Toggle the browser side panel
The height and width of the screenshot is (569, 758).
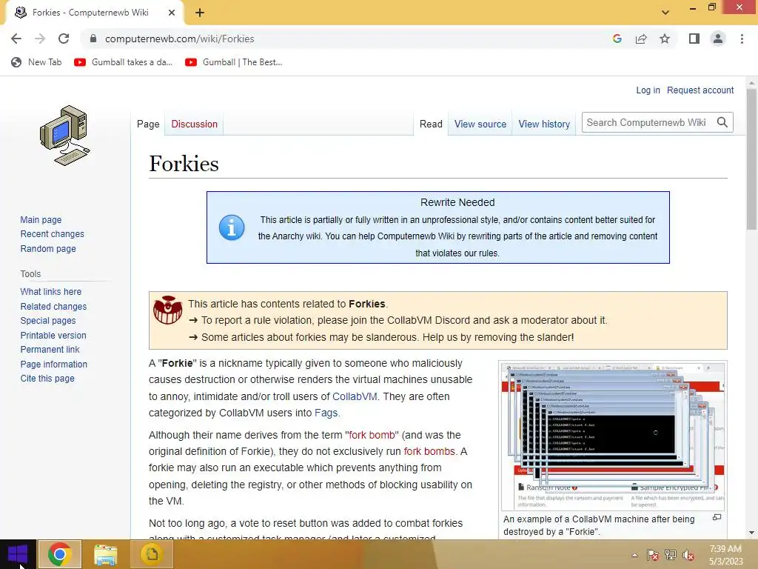coord(694,39)
